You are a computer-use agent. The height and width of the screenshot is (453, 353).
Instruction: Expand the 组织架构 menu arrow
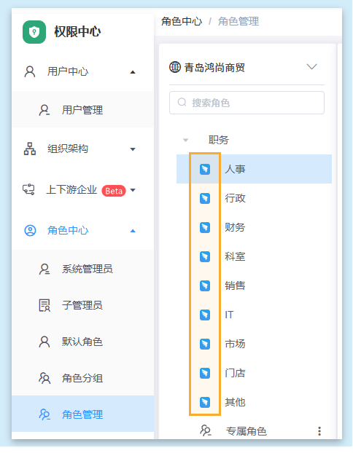click(x=133, y=149)
